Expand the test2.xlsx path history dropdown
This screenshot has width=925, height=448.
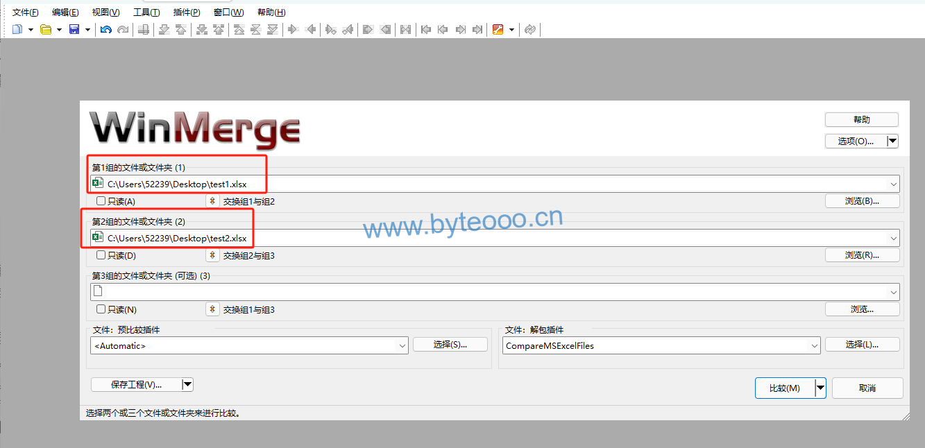(x=893, y=238)
